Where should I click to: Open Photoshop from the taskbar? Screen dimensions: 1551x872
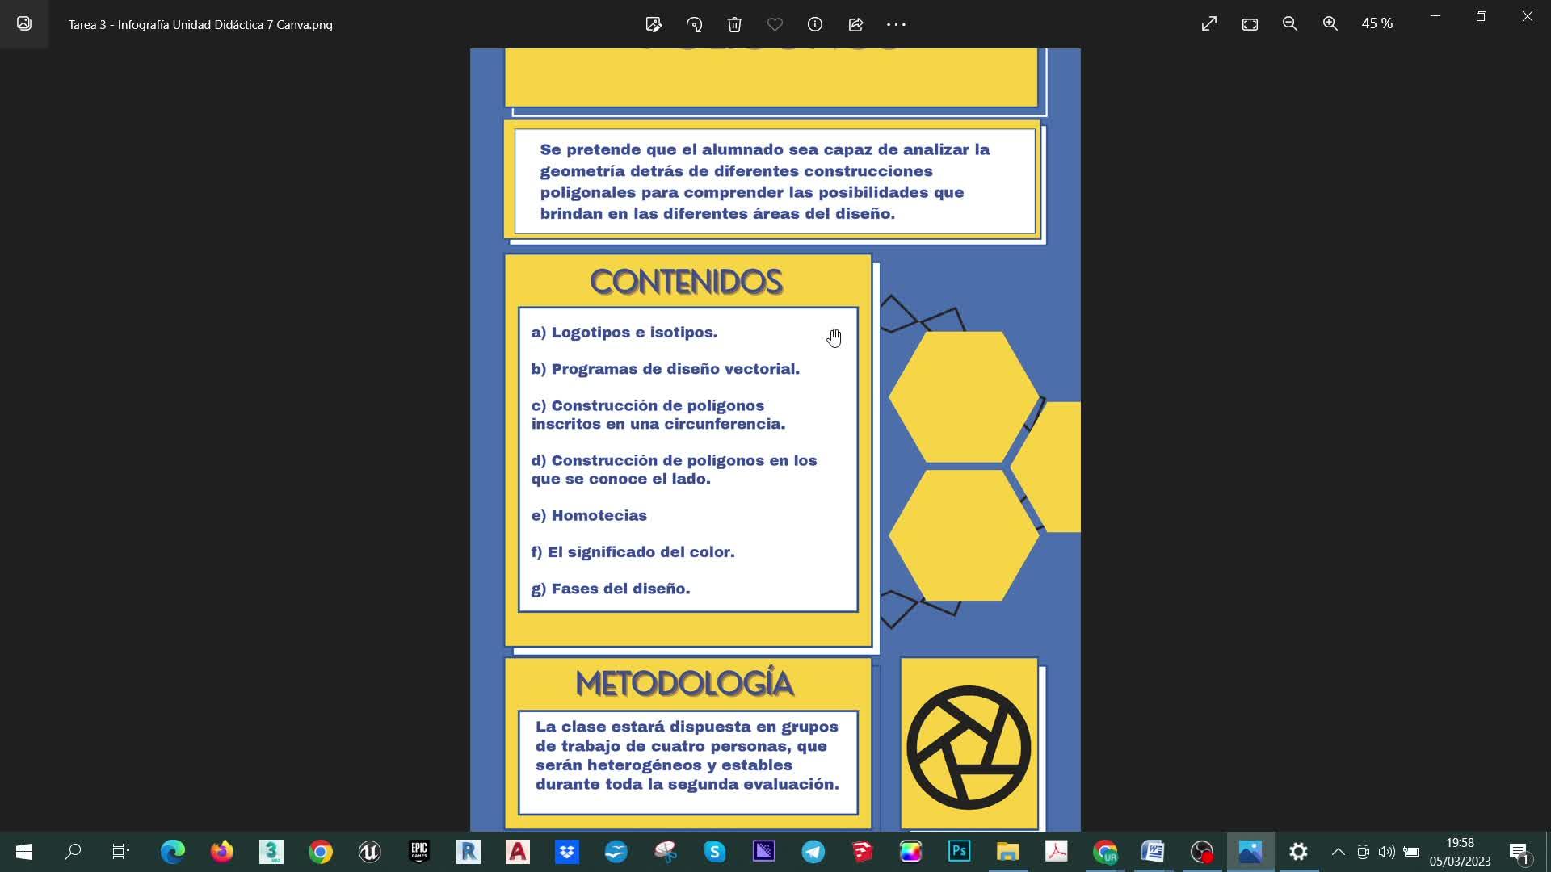pyautogui.click(x=959, y=852)
